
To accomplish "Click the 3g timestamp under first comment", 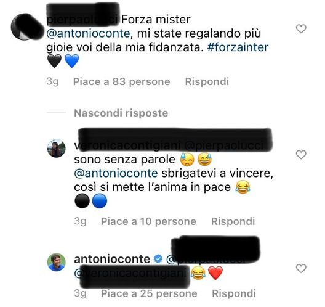I will (52, 81).
